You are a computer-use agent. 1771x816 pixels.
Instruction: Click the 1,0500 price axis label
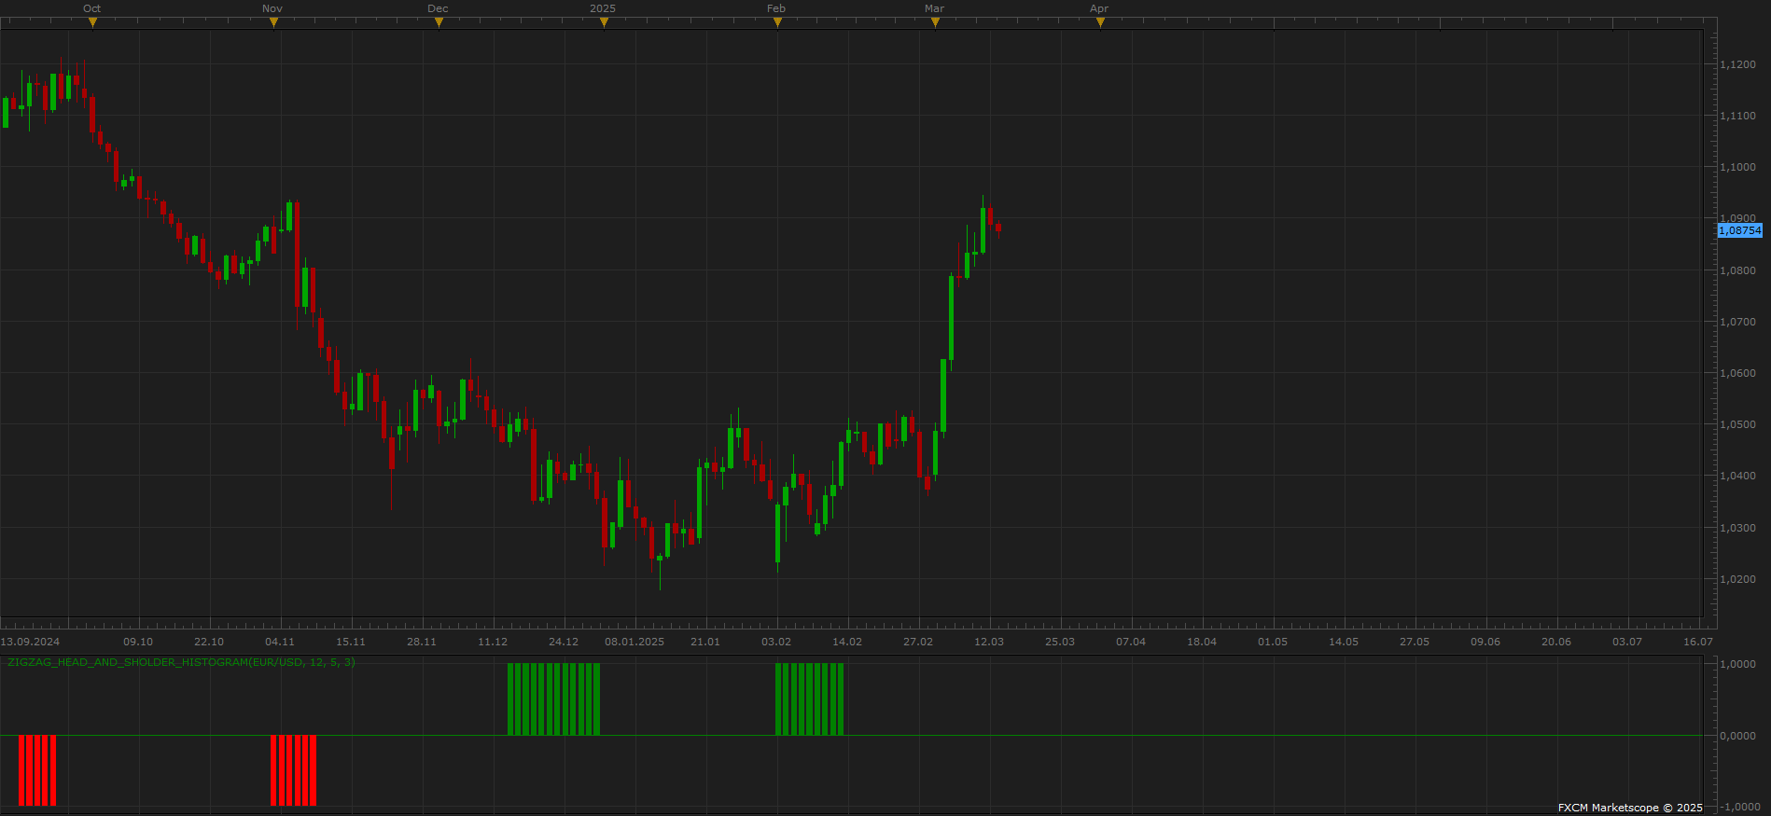tap(1737, 424)
